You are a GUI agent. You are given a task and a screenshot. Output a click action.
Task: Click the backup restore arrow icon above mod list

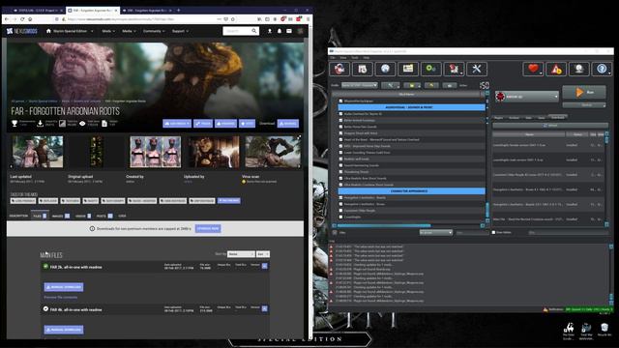[x=431, y=85]
